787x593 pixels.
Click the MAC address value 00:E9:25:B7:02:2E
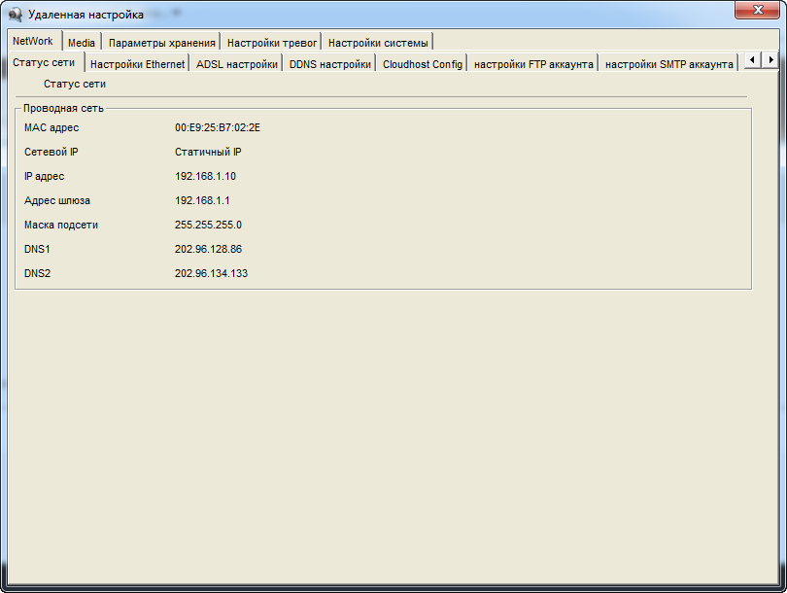tap(218, 127)
